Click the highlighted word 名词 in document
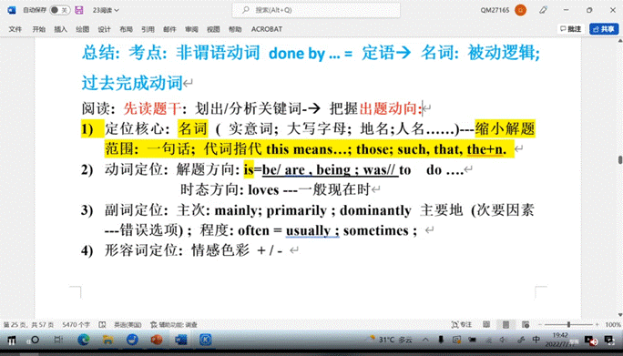623x356 pixels. tap(193, 128)
